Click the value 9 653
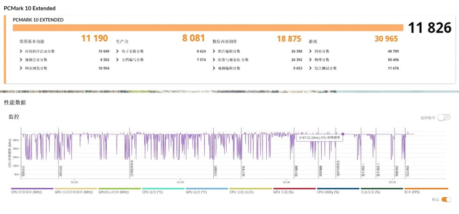459x214 pixels. (297, 68)
